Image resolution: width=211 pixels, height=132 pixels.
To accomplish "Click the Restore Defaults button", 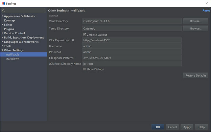I will click(x=196, y=76).
